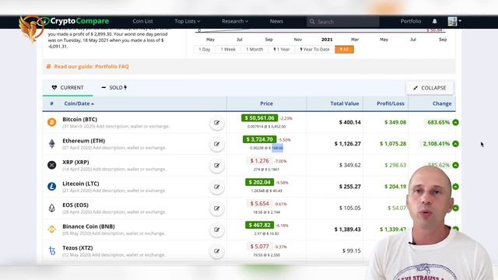Click Bitcoin profit $ 349.08
498x280 pixels.
[395, 122]
